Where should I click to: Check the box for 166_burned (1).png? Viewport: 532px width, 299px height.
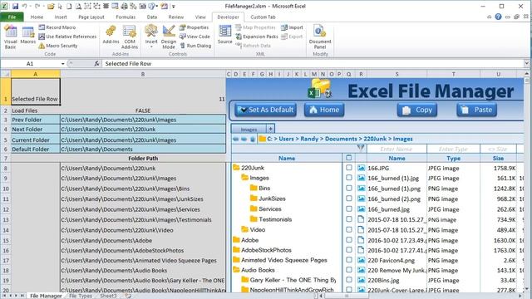[x=349, y=189]
